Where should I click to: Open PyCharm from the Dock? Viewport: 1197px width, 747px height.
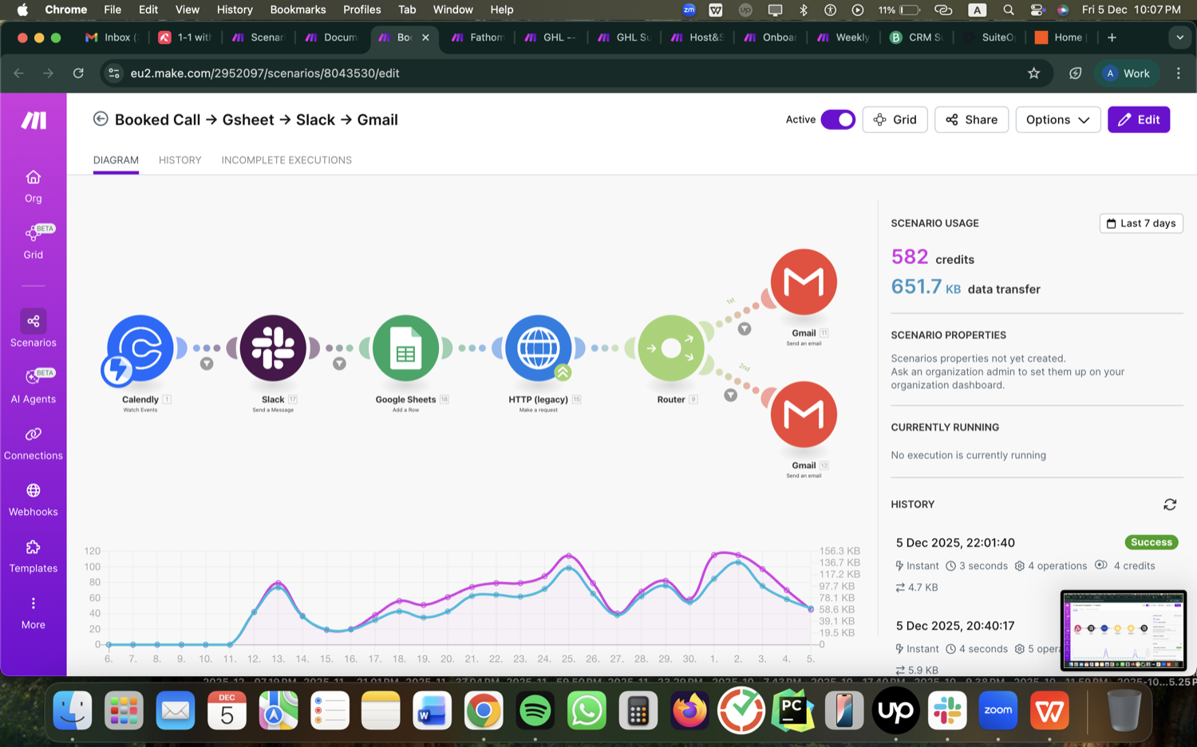click(792, 710)
